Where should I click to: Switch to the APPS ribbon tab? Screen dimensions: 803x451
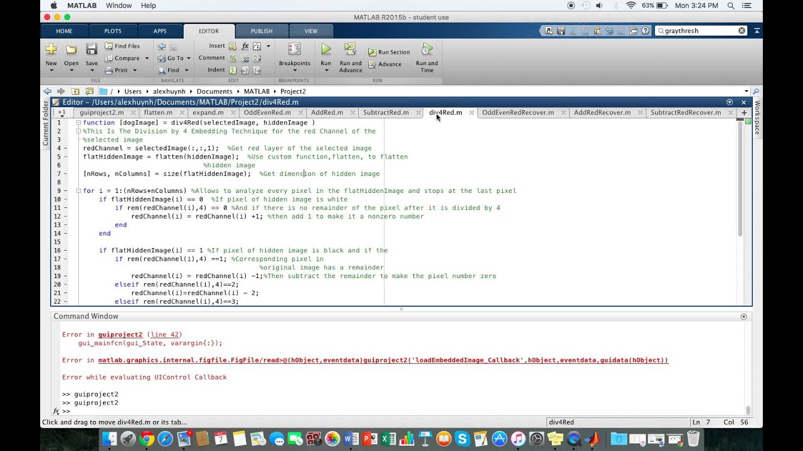click(x=160, y=31)
